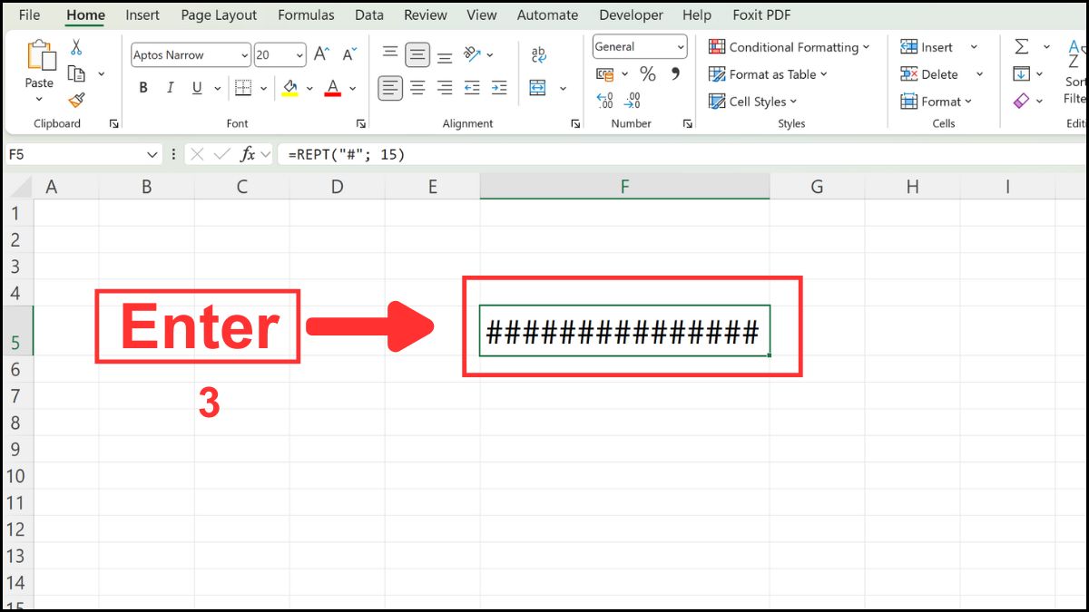The width and height of the screenshot is (1089, 612).
Task: Click the Insert Function (fx) button
Action: [248, 154]
